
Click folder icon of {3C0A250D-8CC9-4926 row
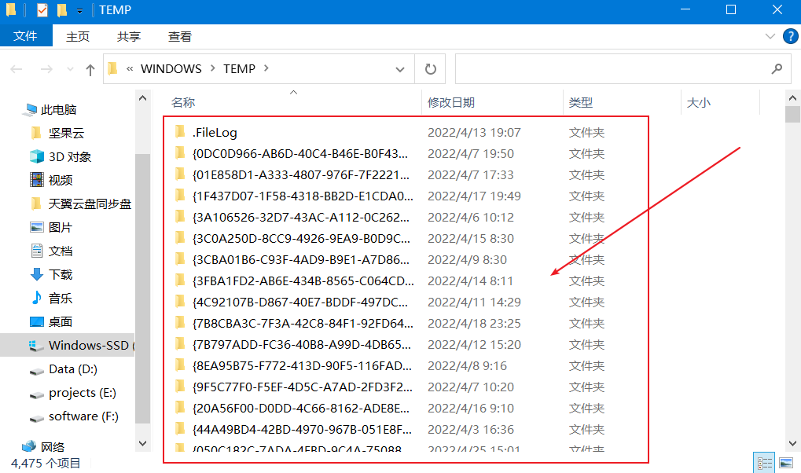(x=180, y=238)
